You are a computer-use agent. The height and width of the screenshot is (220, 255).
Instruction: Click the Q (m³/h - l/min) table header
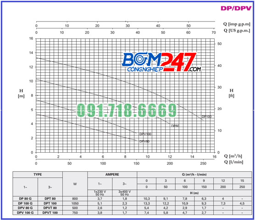tap(194, 175)
